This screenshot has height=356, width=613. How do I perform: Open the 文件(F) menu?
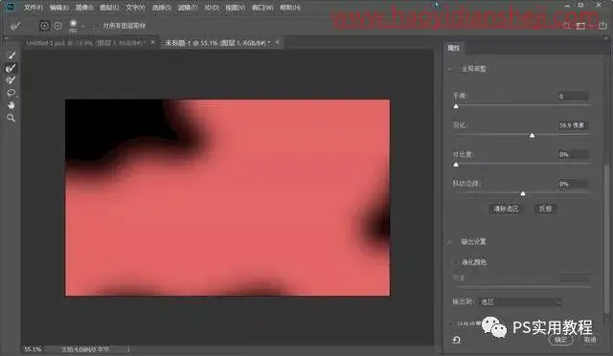point(33,7)
